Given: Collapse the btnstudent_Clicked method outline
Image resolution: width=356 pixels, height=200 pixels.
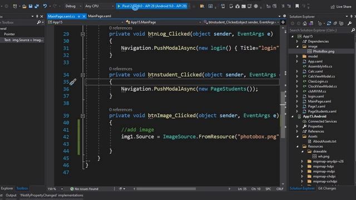Looking at the screenshot, I should click(83, 75).
